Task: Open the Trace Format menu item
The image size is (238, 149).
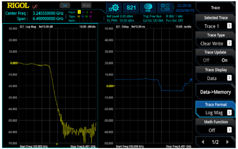Action: point(215,109)
